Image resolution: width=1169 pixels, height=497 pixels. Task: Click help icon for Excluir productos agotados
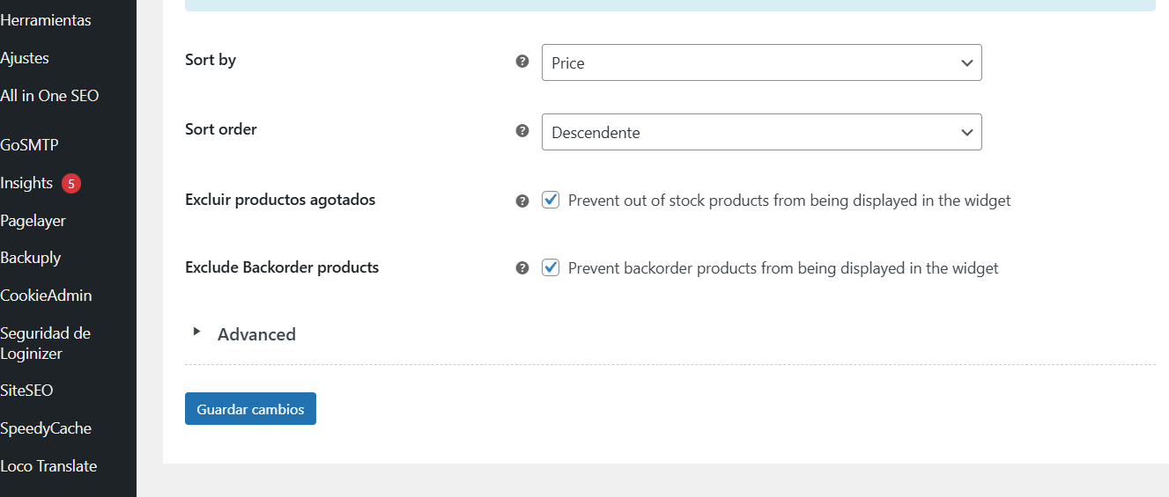(x=522, y=201)
